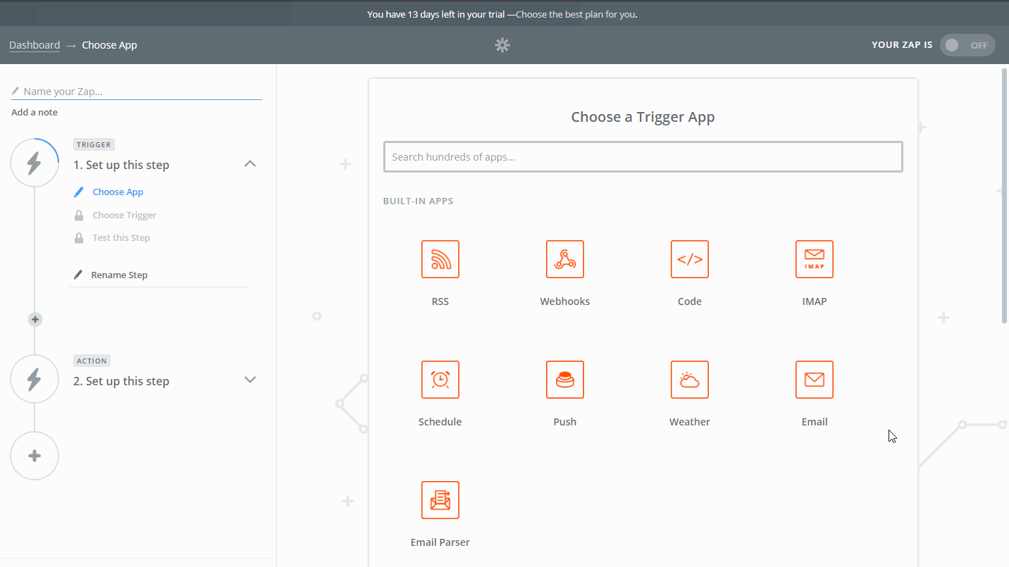Add a step between trigger and action
The image size is (1009, 567).
point(35,320)
